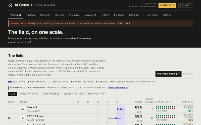Click the Neutral legend dot
201x125 pixels.
pos(84,82)
